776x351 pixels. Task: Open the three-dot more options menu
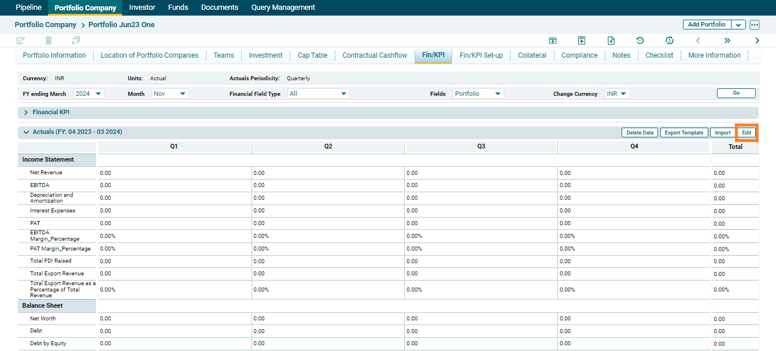pyautogui.click(x=754, y=25)
